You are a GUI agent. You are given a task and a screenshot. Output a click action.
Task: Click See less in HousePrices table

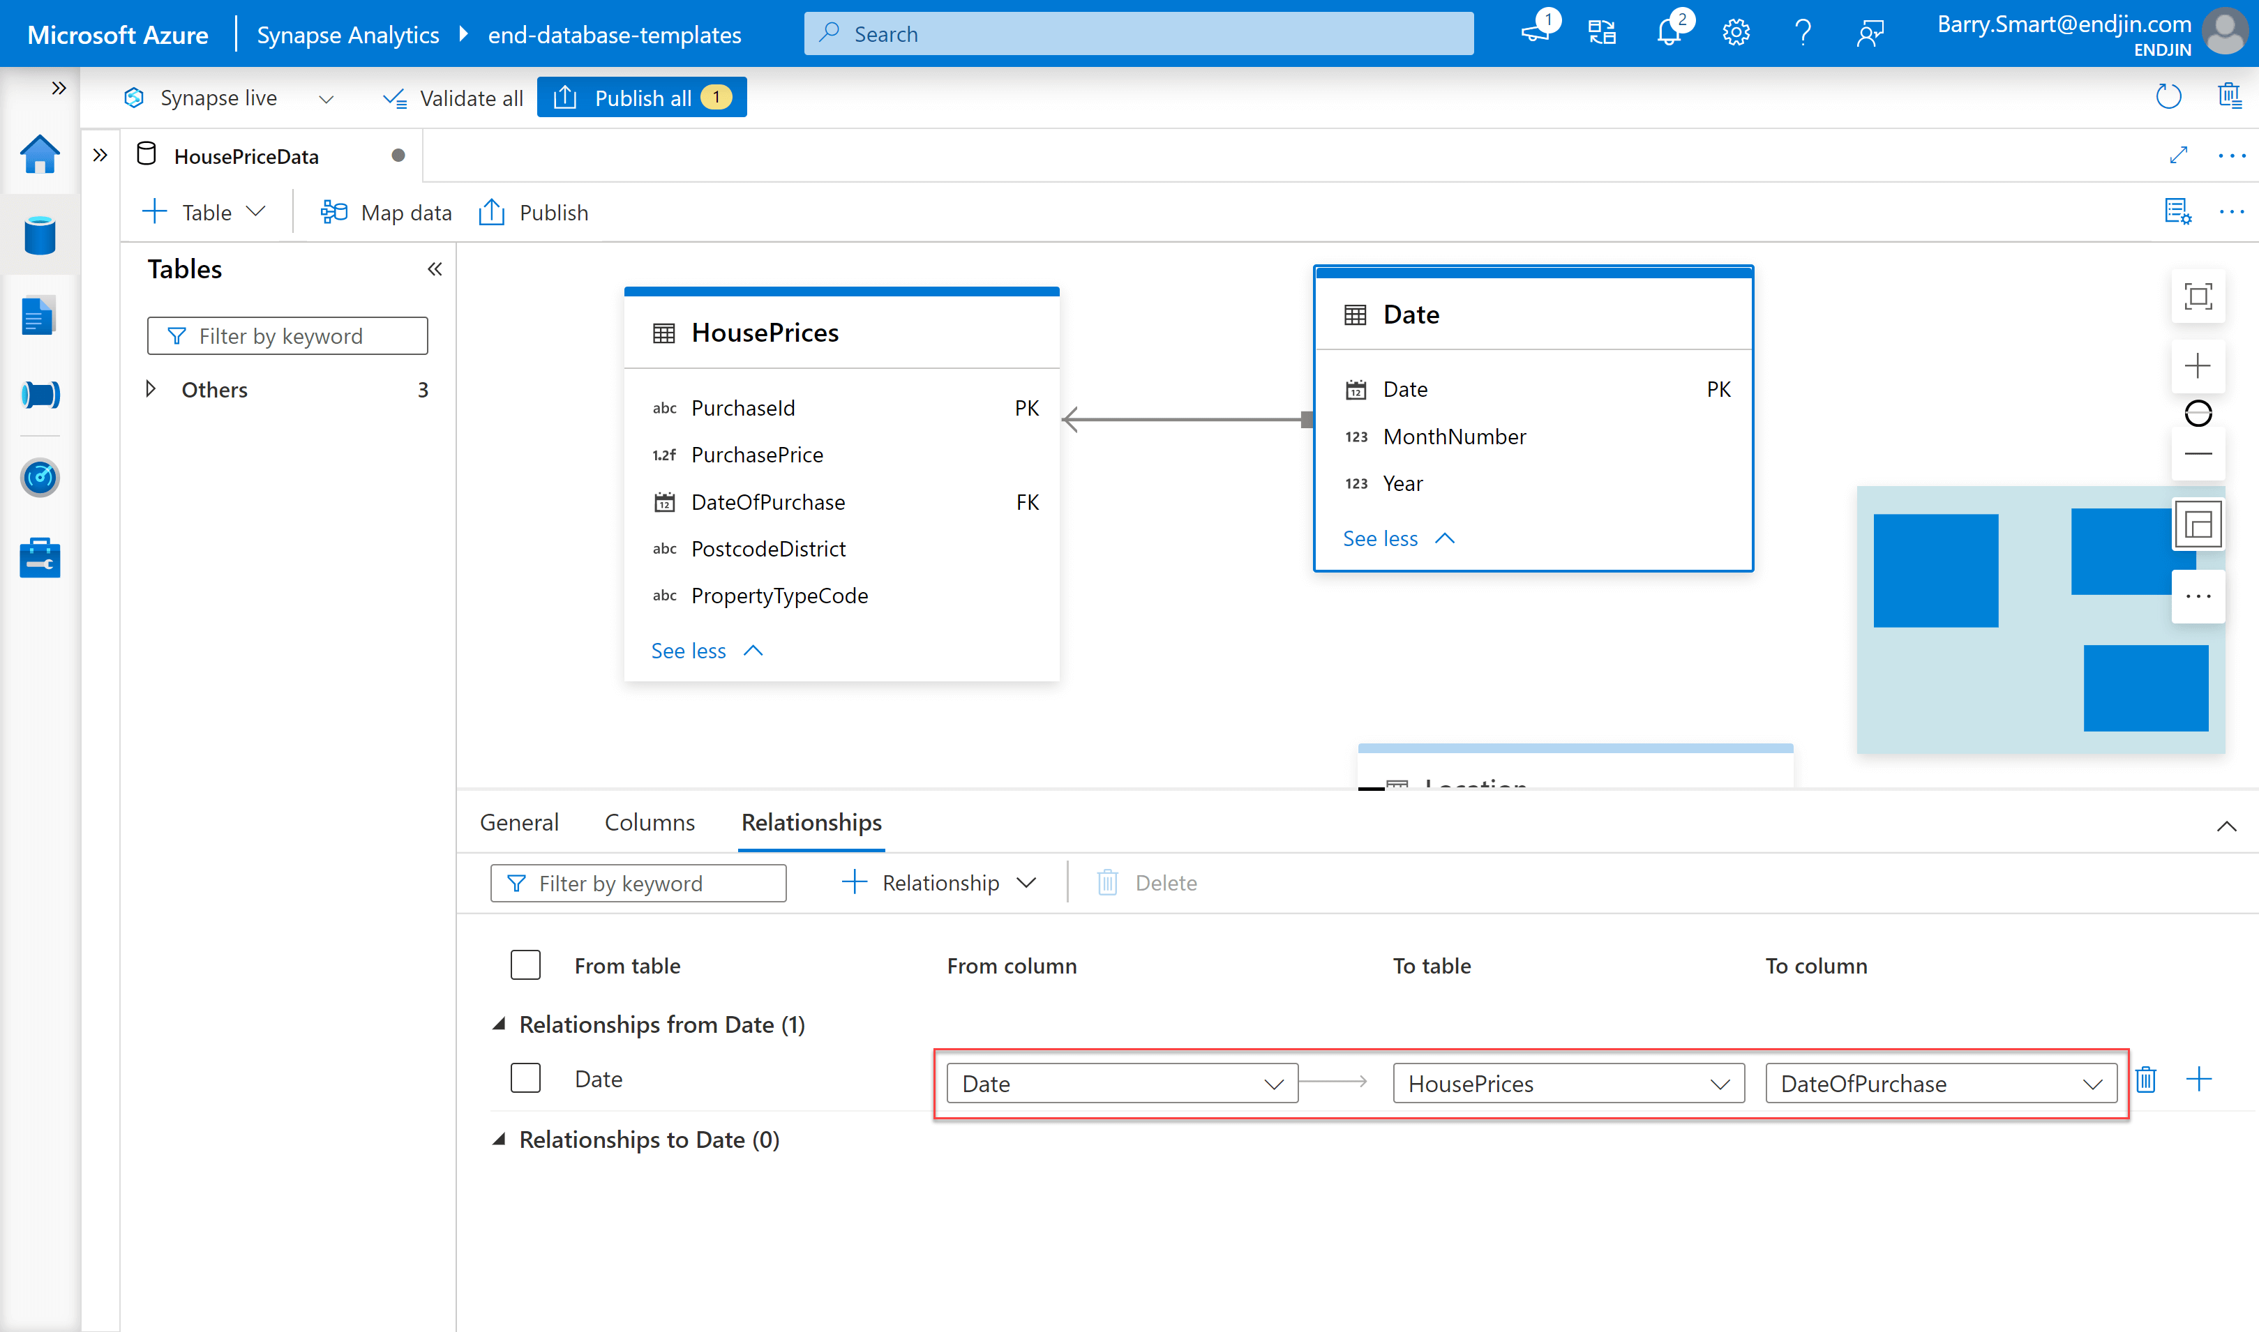click(707, 650)
